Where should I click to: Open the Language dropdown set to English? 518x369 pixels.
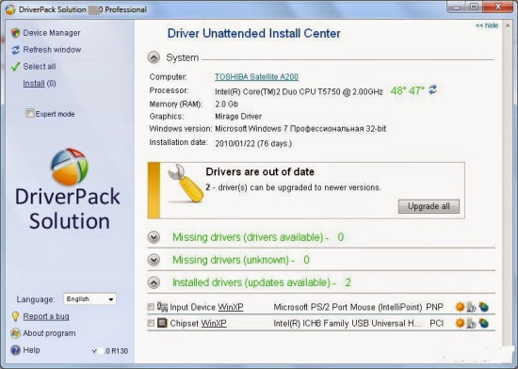pyautogui.click(x=89, y=299)
